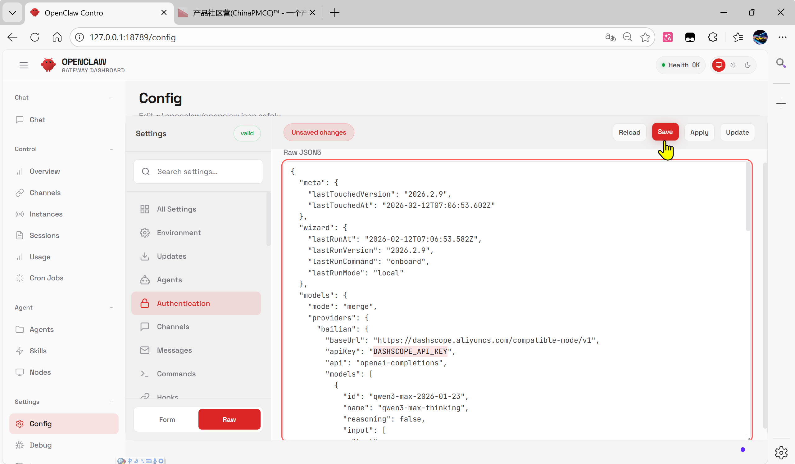The image size is (795, 464).
Task: Click the Raw JSON5 editor scrollbar thumb
Action: click(748, 197)
